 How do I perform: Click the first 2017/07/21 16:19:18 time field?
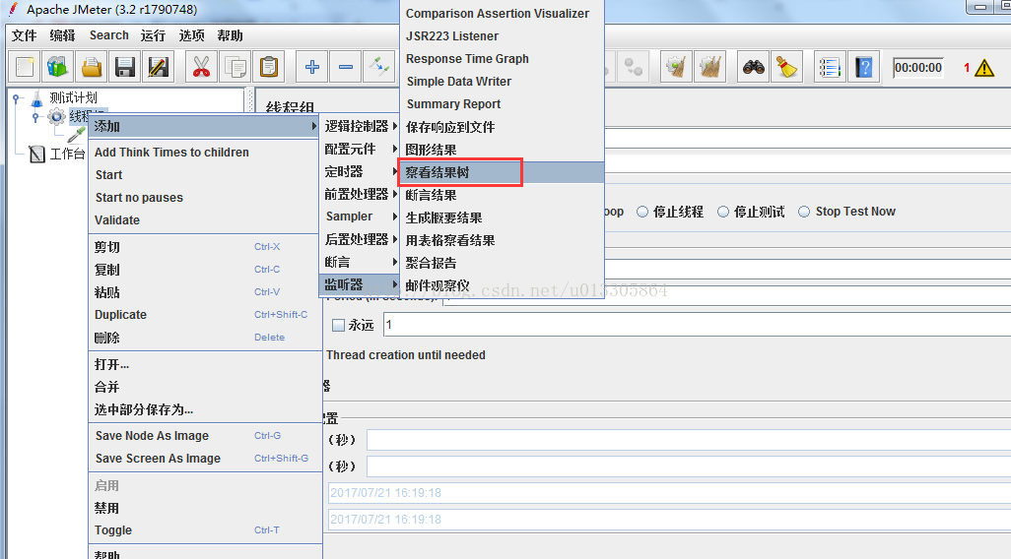[669, 493]
